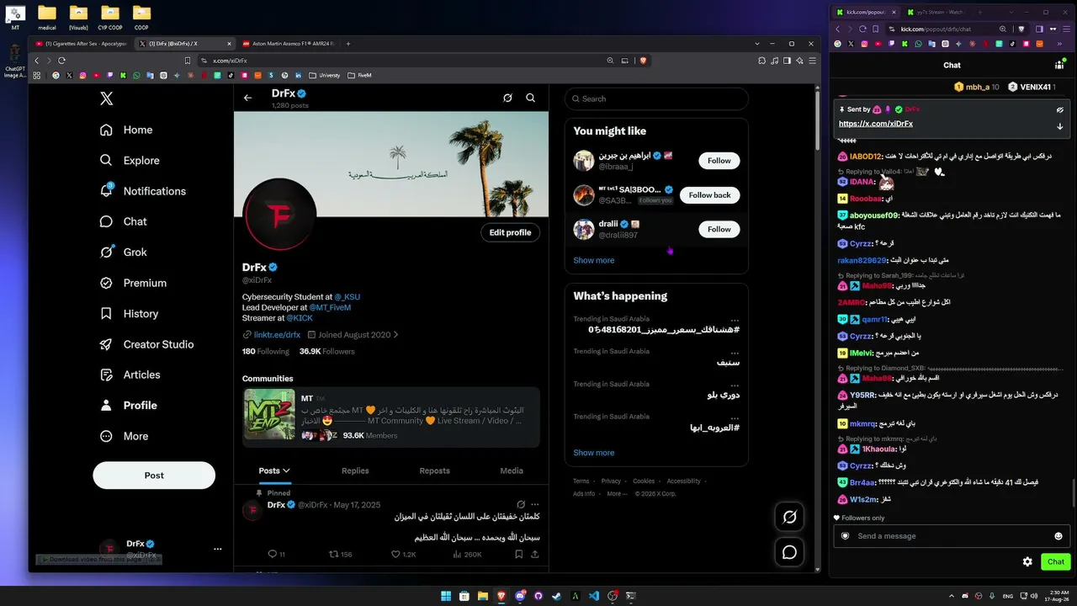This screenshot has height=606, width=1077.
Task: Click the X logo above the sidebar
Action: coord(106,98)
